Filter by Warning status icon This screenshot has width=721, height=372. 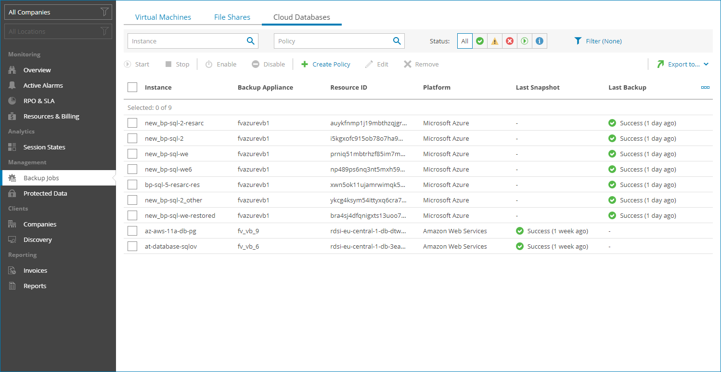click(x=495, y=41)
